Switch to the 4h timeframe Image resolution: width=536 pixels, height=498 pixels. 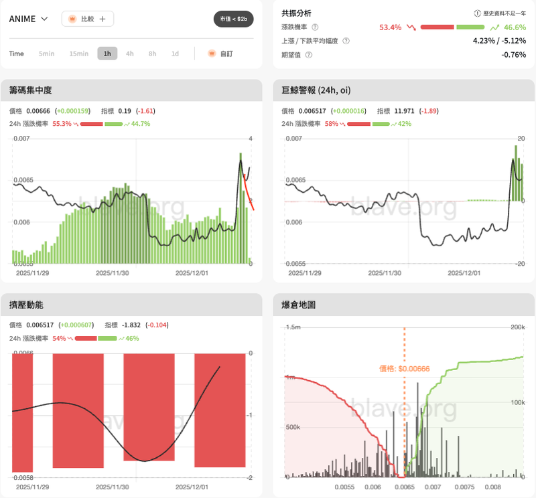tap(129, 54)
